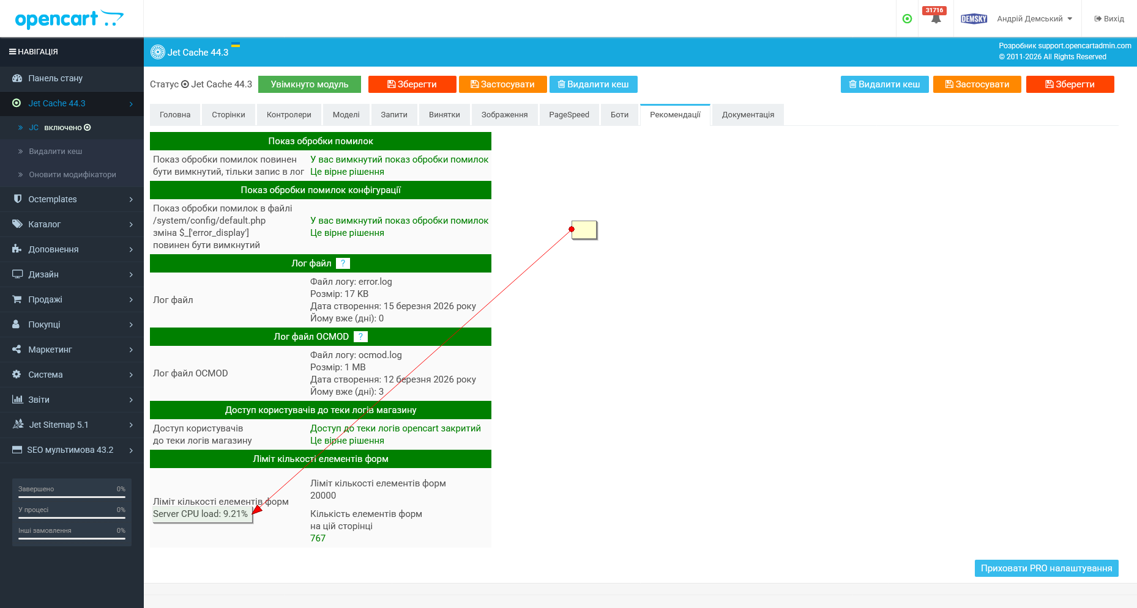Click the Jet Cache 44.3 sidebar icon
Screen dimensions: 1137x608
[x=17, y=103]
